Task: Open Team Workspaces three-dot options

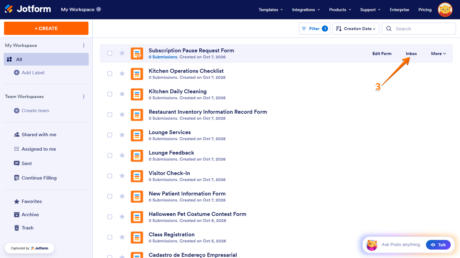Action: click(84, 97)
